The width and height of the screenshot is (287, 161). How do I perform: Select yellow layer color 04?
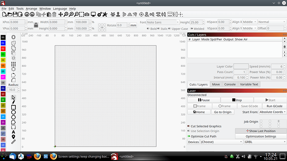click(x=3, y=60)
